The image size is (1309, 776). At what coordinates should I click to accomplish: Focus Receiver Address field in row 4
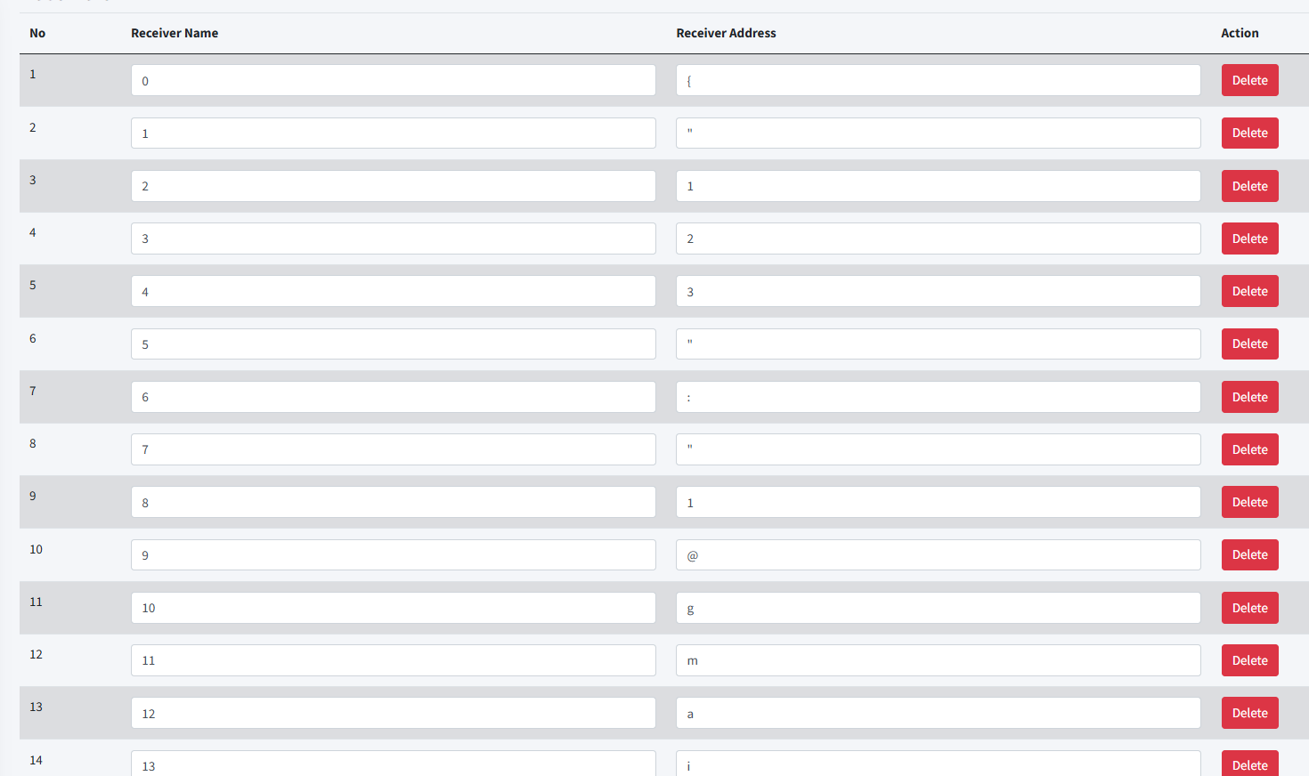pos(938,238)
